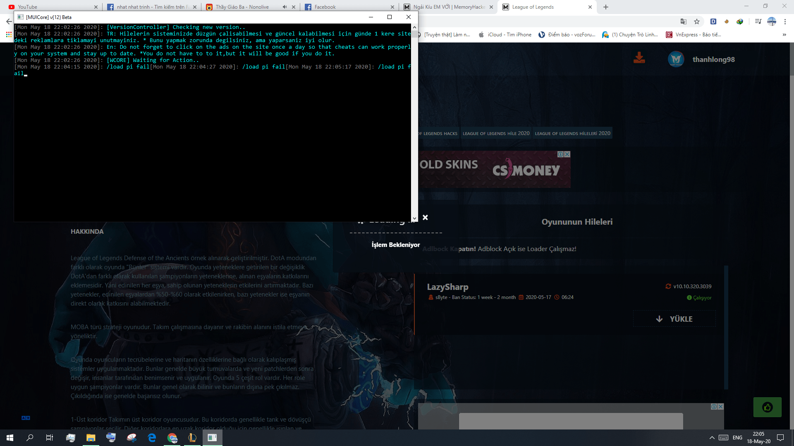Open the iCloud - Tìm iPhone bookmark
Viewport: 794px width, 446px height.
click(505, 35)
